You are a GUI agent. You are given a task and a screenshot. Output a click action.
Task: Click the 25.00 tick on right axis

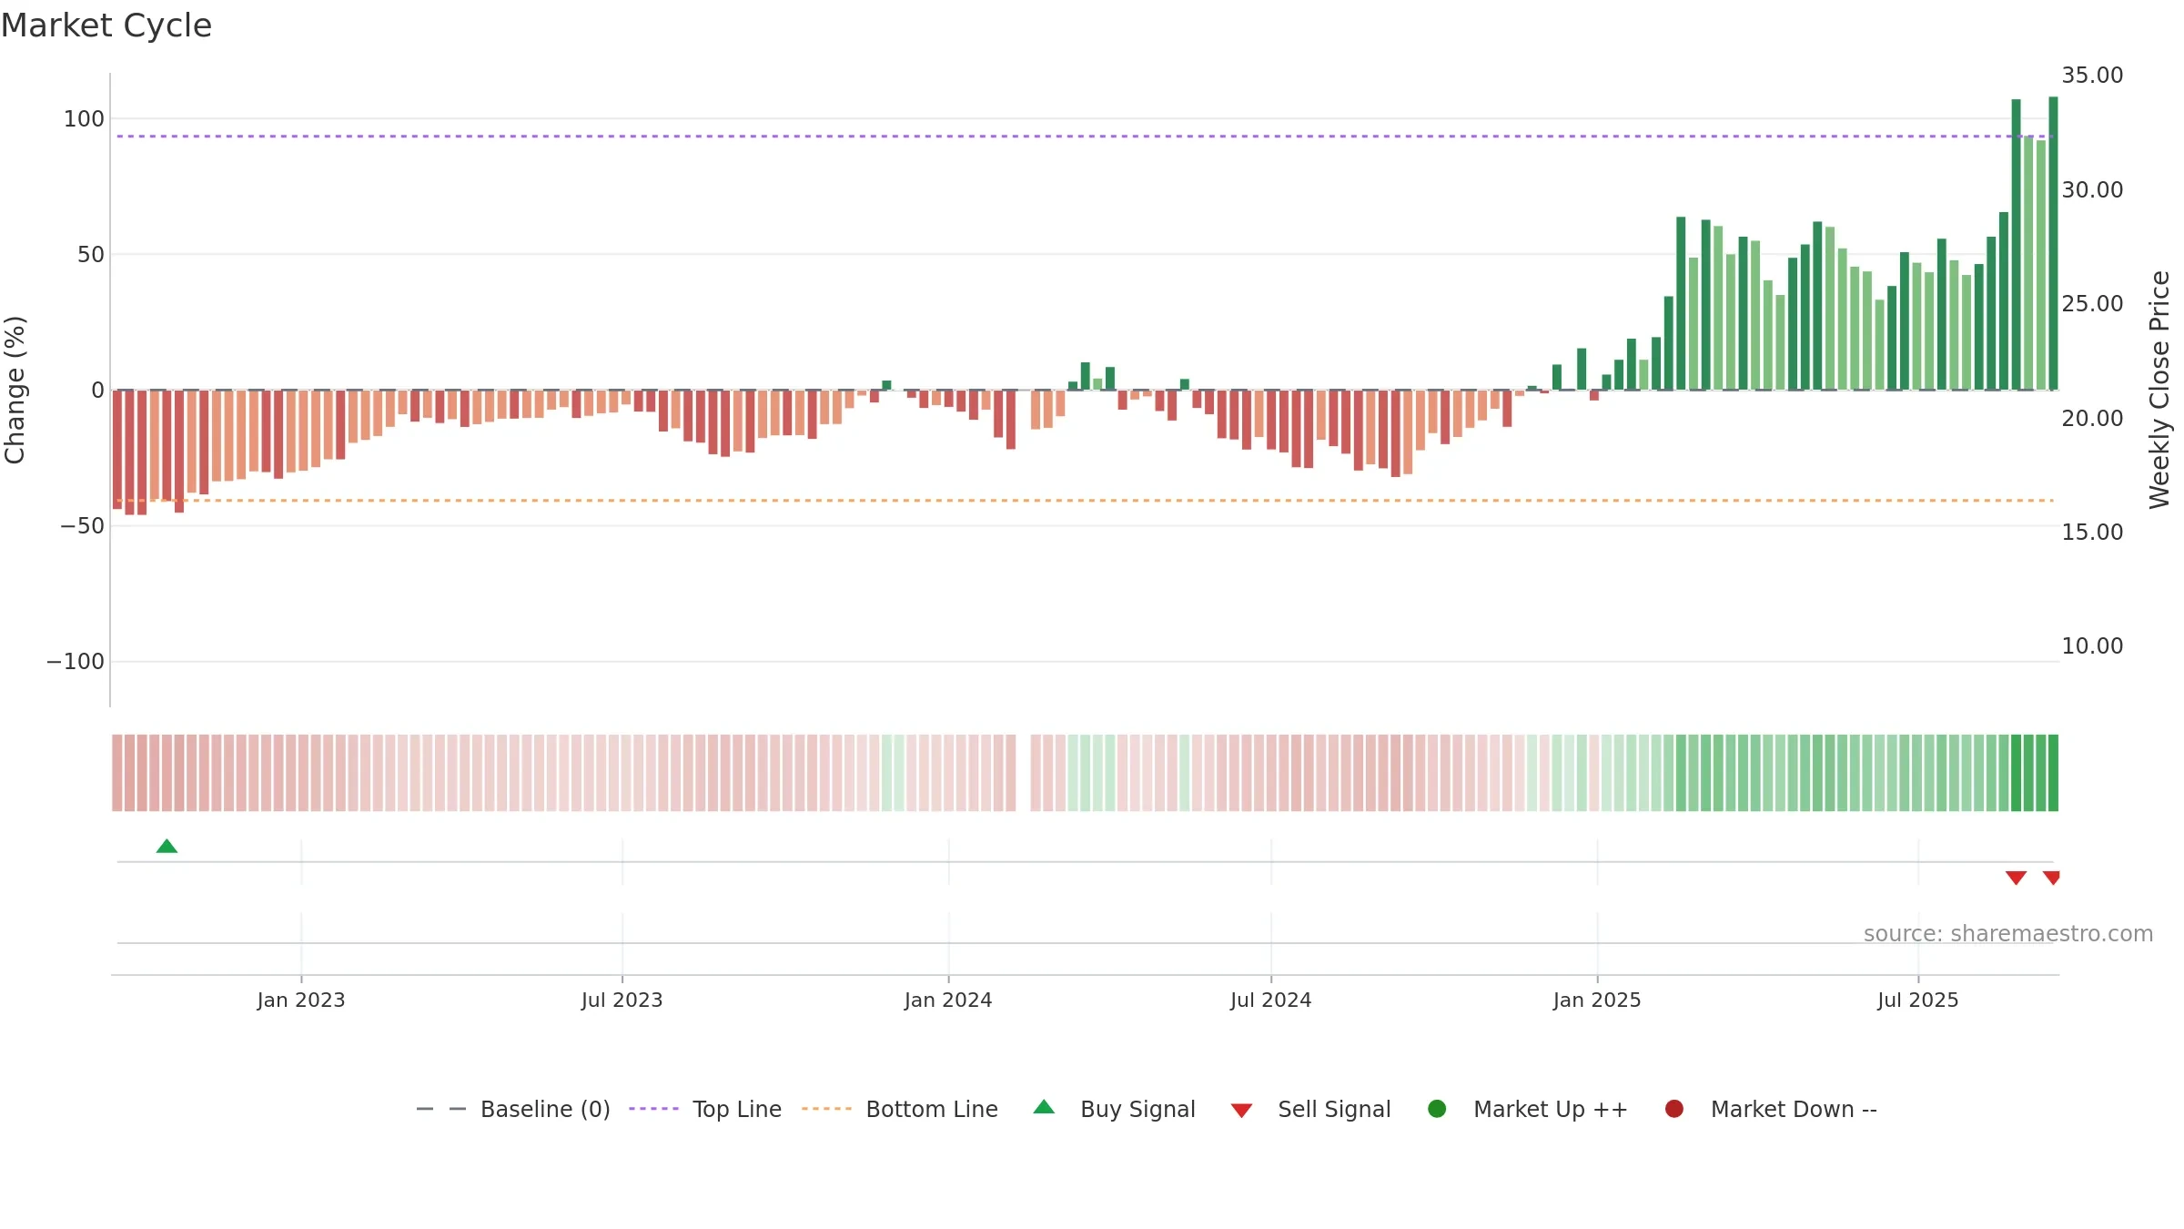coord(2092,304)
